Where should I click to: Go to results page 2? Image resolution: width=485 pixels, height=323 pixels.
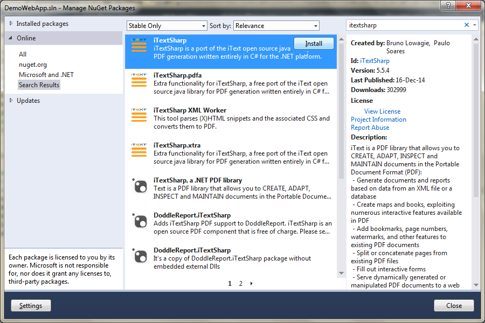coord(241,284)
